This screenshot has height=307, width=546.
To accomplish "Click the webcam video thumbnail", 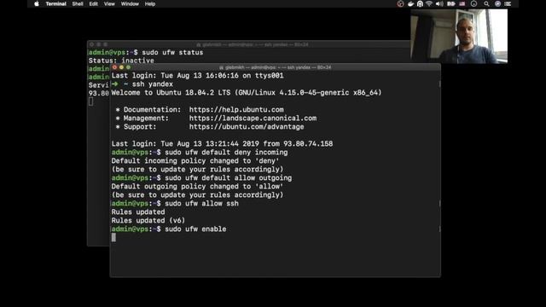I will click(459, 36).
